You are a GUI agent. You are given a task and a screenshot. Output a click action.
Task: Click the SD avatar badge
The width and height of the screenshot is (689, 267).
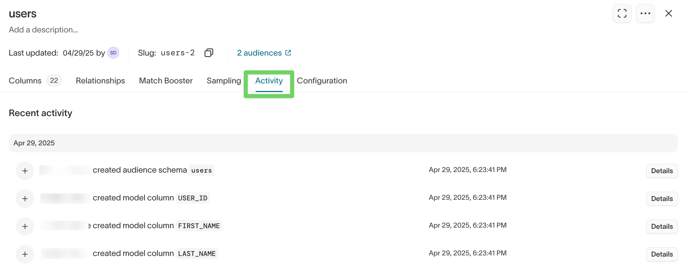pyautogui.click(x=113, y=53)
